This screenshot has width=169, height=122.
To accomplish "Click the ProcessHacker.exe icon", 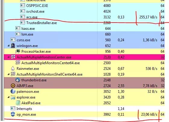I will [18, 52].
